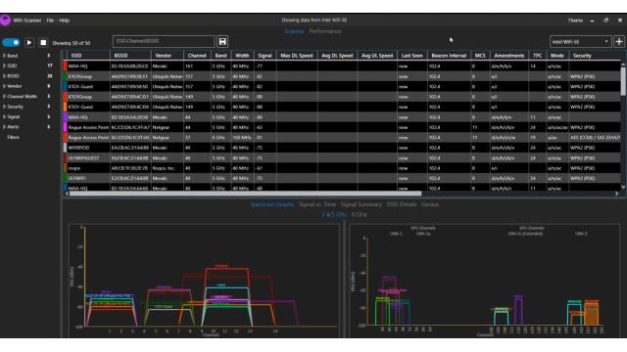627x352 pixels.
Task: Show the 6 GHz spectrum view
Action: pos(360,215)
